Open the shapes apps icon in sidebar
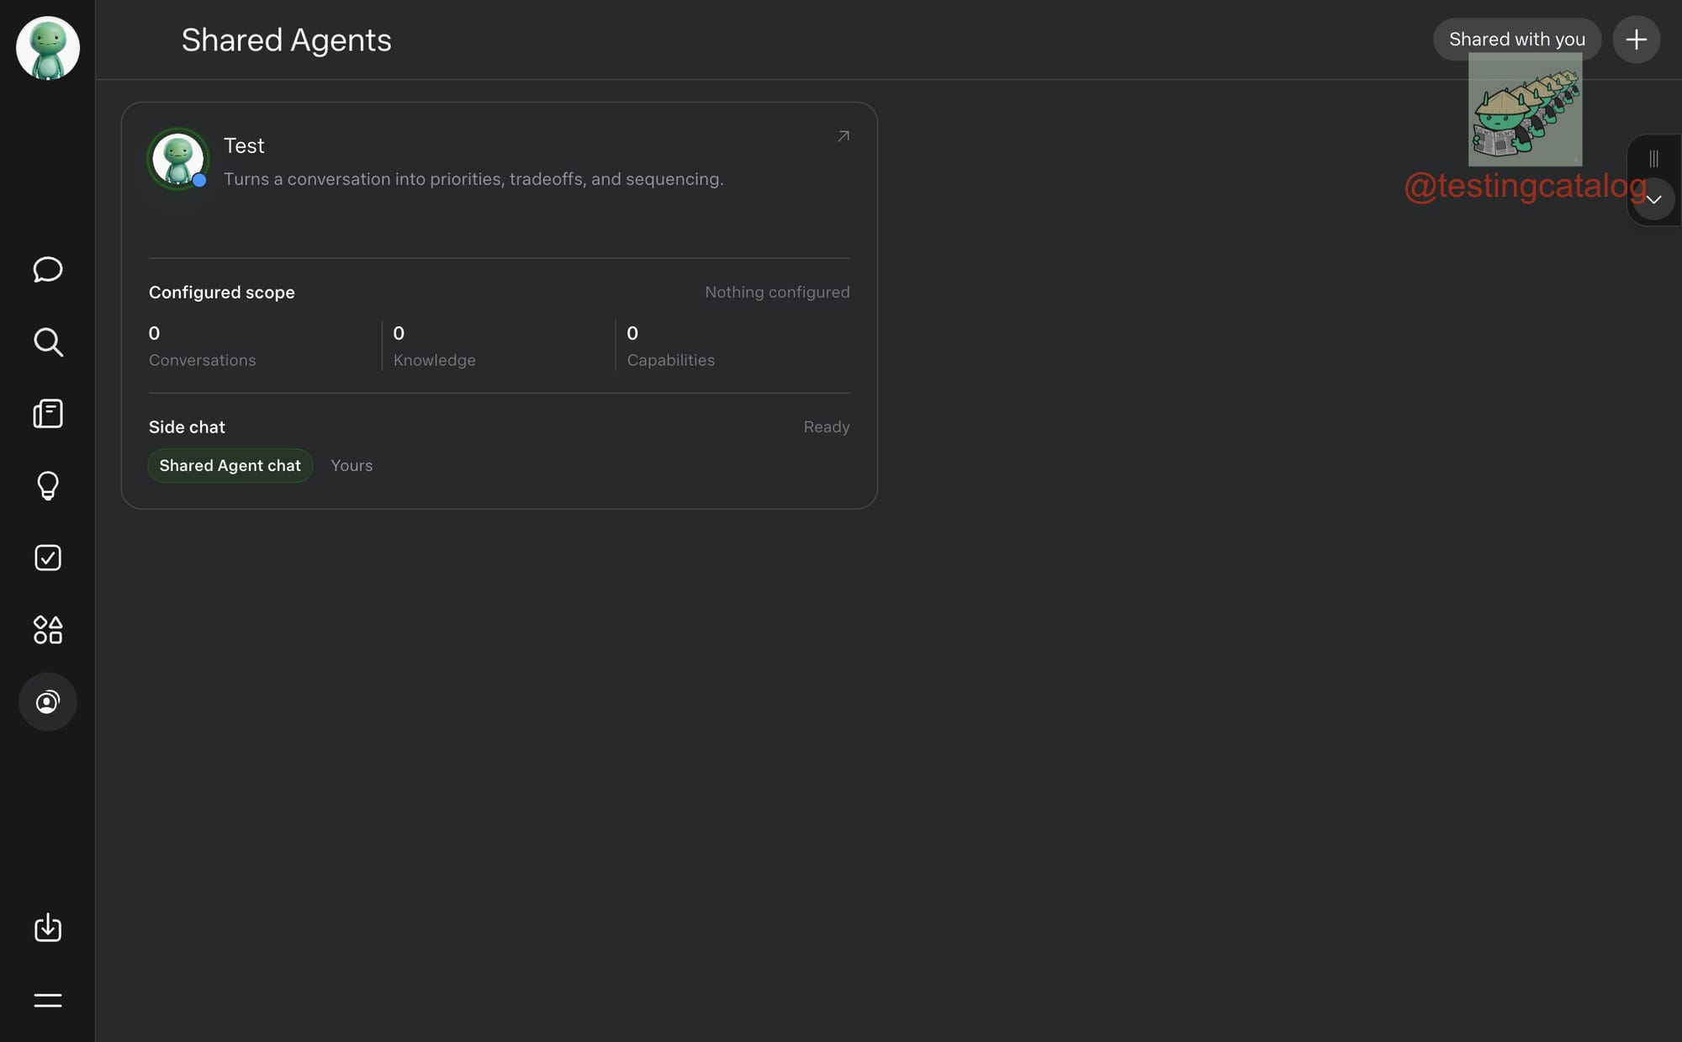The image size is (1682, 1042). [x=48, y=630]
